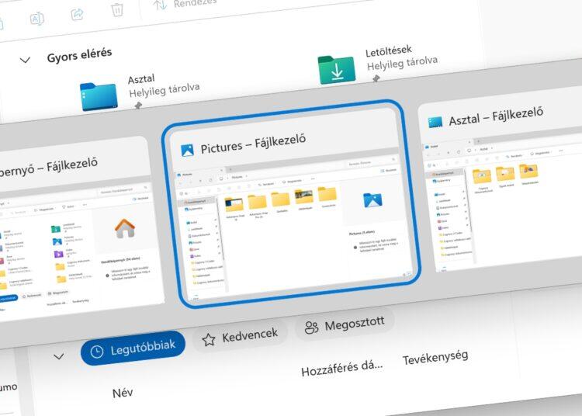Select the Megosztott tab
This screenshot has height=416, width=582.
click(x=345, y=324)
